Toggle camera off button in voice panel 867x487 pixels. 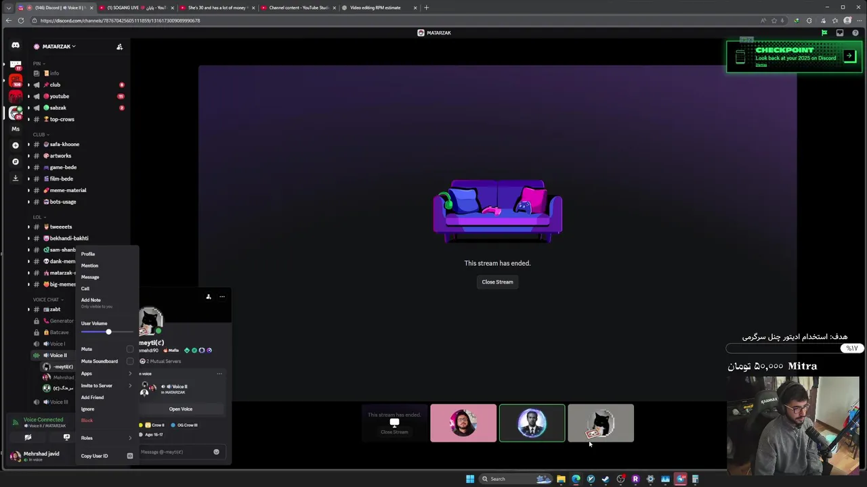pyautogui.click(x=28, y=438)
